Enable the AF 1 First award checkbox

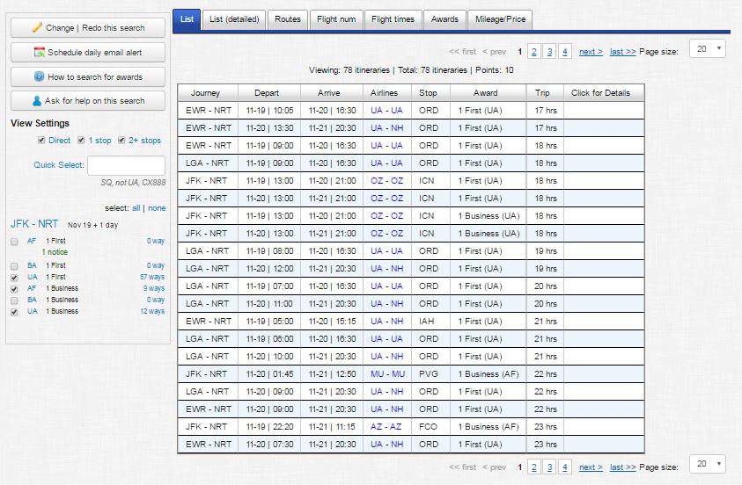click(14, 242)
